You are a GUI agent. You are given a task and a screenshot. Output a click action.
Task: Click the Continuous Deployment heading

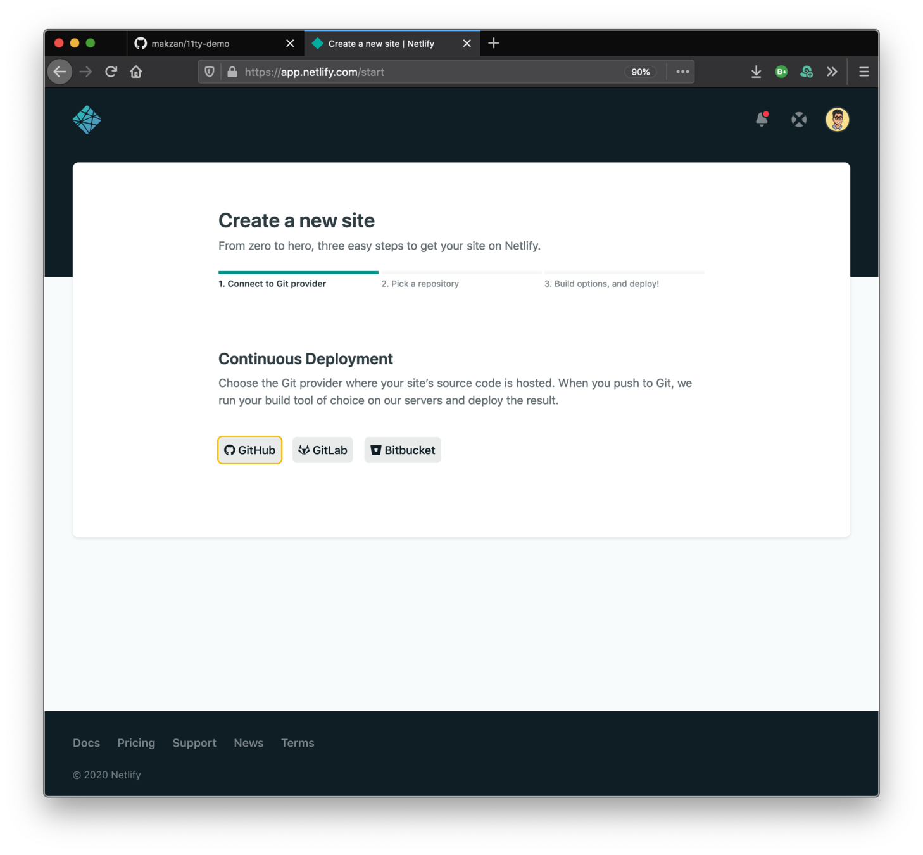pos(306,358)
